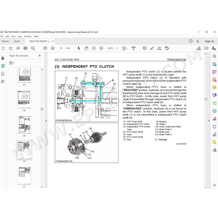This screenshot has height=218, width=218.
Task: Open the highlighter pen tool
Action: (152, 48)
